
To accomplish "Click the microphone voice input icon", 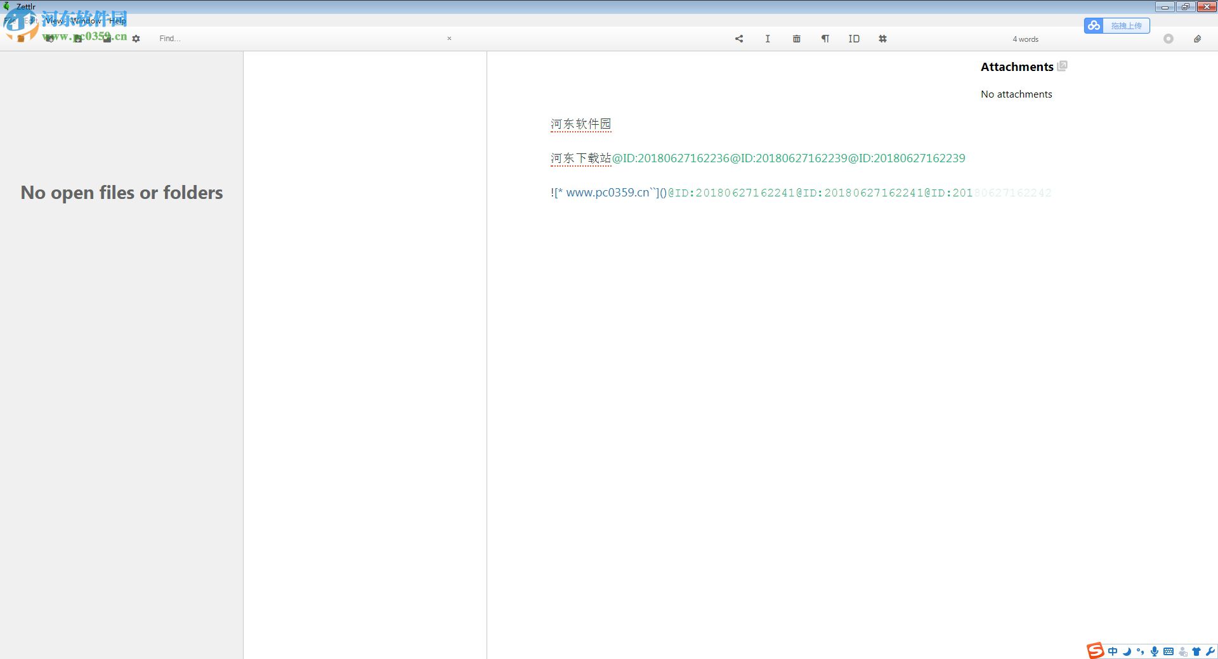I will (x=1155, y=651).
